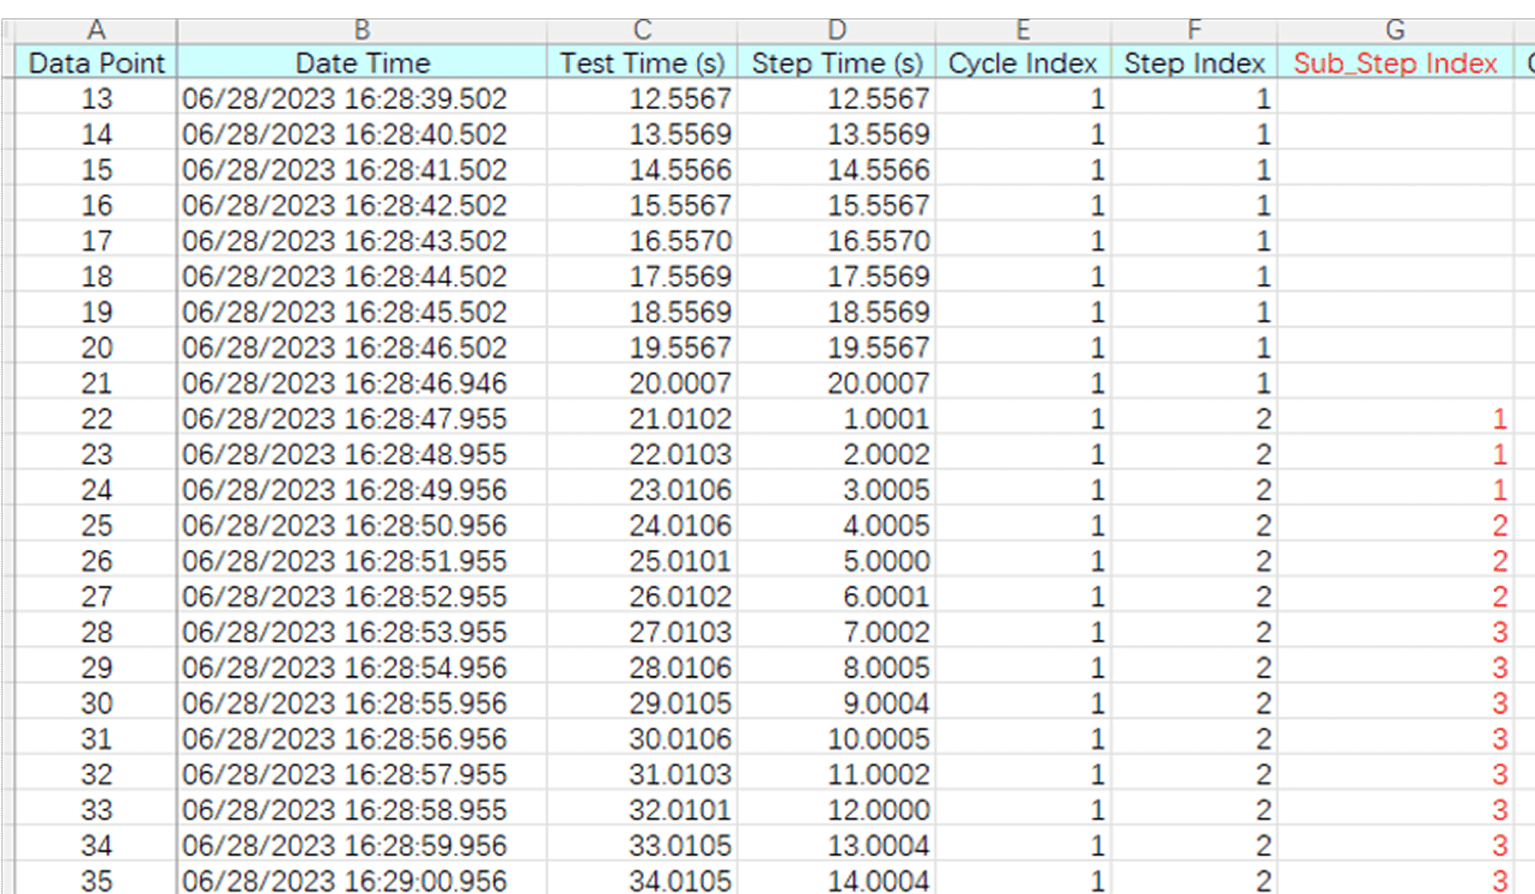Click the Cycle Index header cell
This screenshot has width=1535, height=894.
pos(1022,63)
